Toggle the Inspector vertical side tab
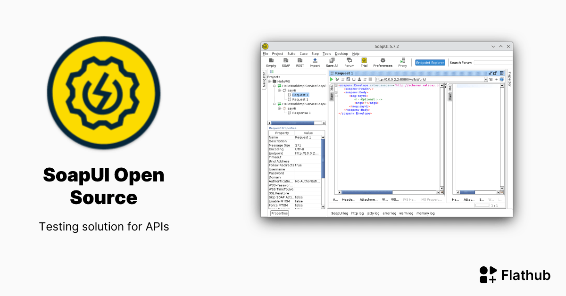 click(x=508, y=79)
